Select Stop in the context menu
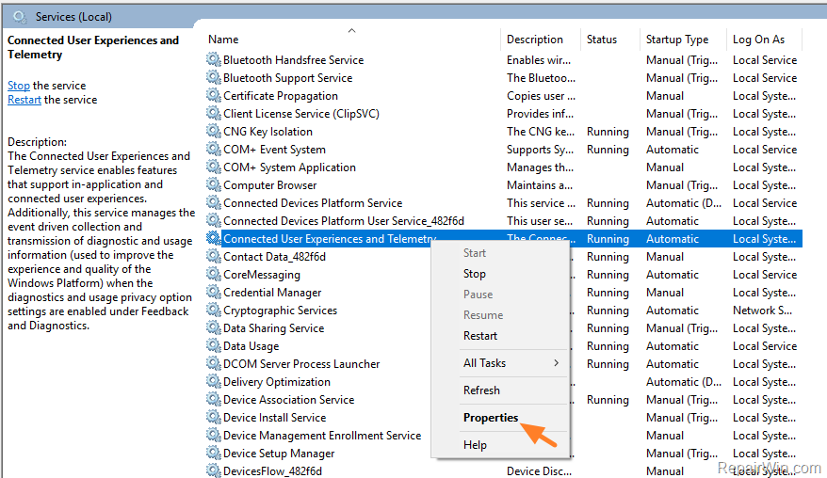The width and height of the screenshot is (827, 478). pyautogui.click(x=475, y=274)
